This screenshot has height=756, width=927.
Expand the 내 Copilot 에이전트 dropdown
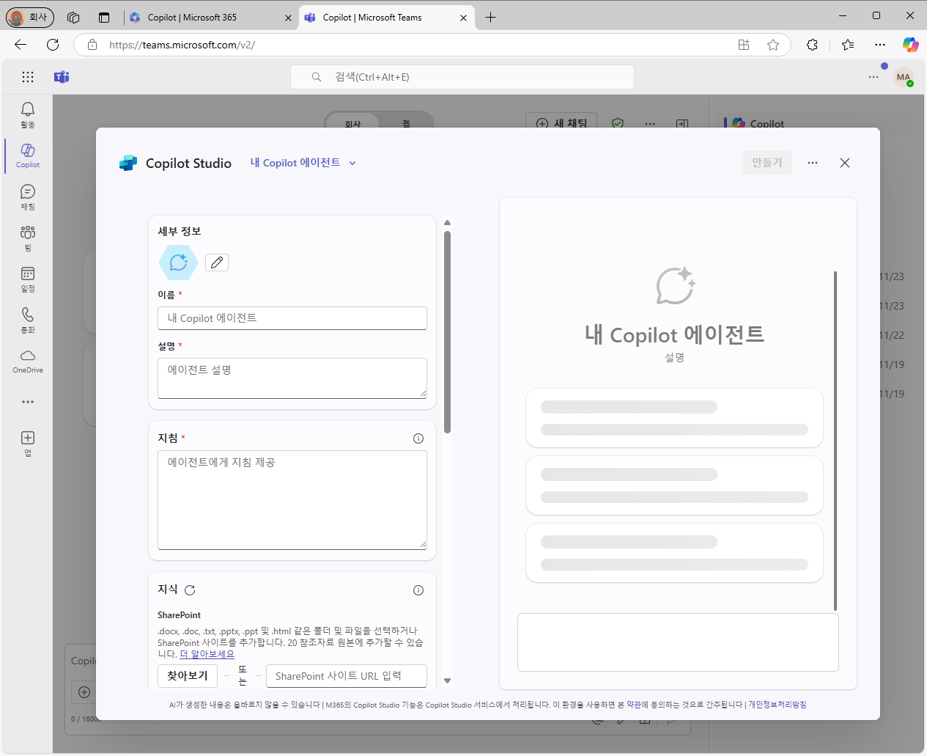click(303, 163)
